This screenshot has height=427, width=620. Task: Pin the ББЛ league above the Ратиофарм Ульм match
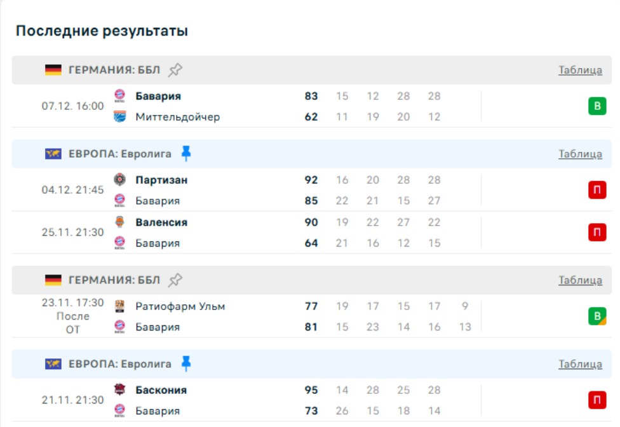[175, 280]
